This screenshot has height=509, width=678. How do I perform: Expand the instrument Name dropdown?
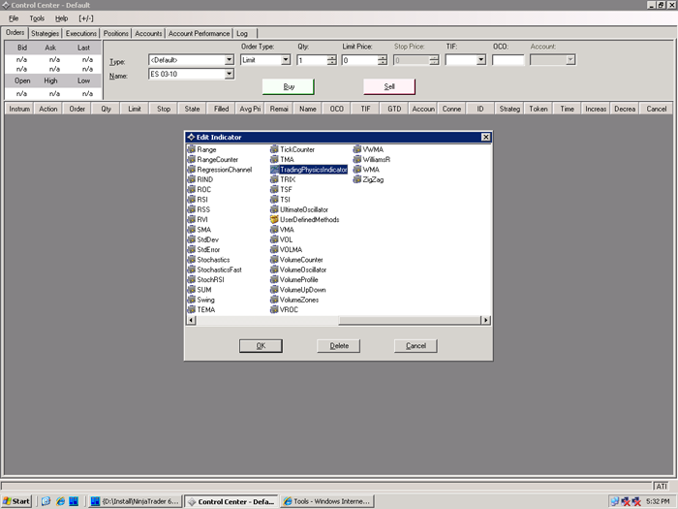pos(229,74)
